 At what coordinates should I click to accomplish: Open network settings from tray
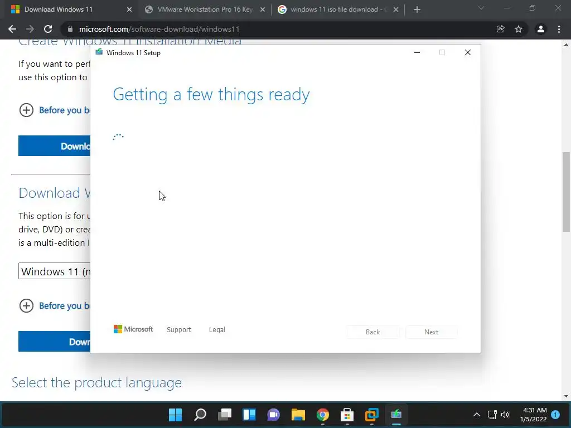[492, 415]
